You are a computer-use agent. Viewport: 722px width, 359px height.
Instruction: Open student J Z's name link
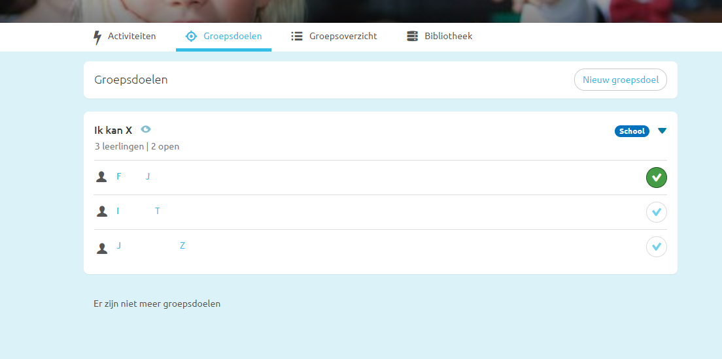[x=150, y=245]
